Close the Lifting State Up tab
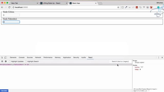 coord(67,3)
